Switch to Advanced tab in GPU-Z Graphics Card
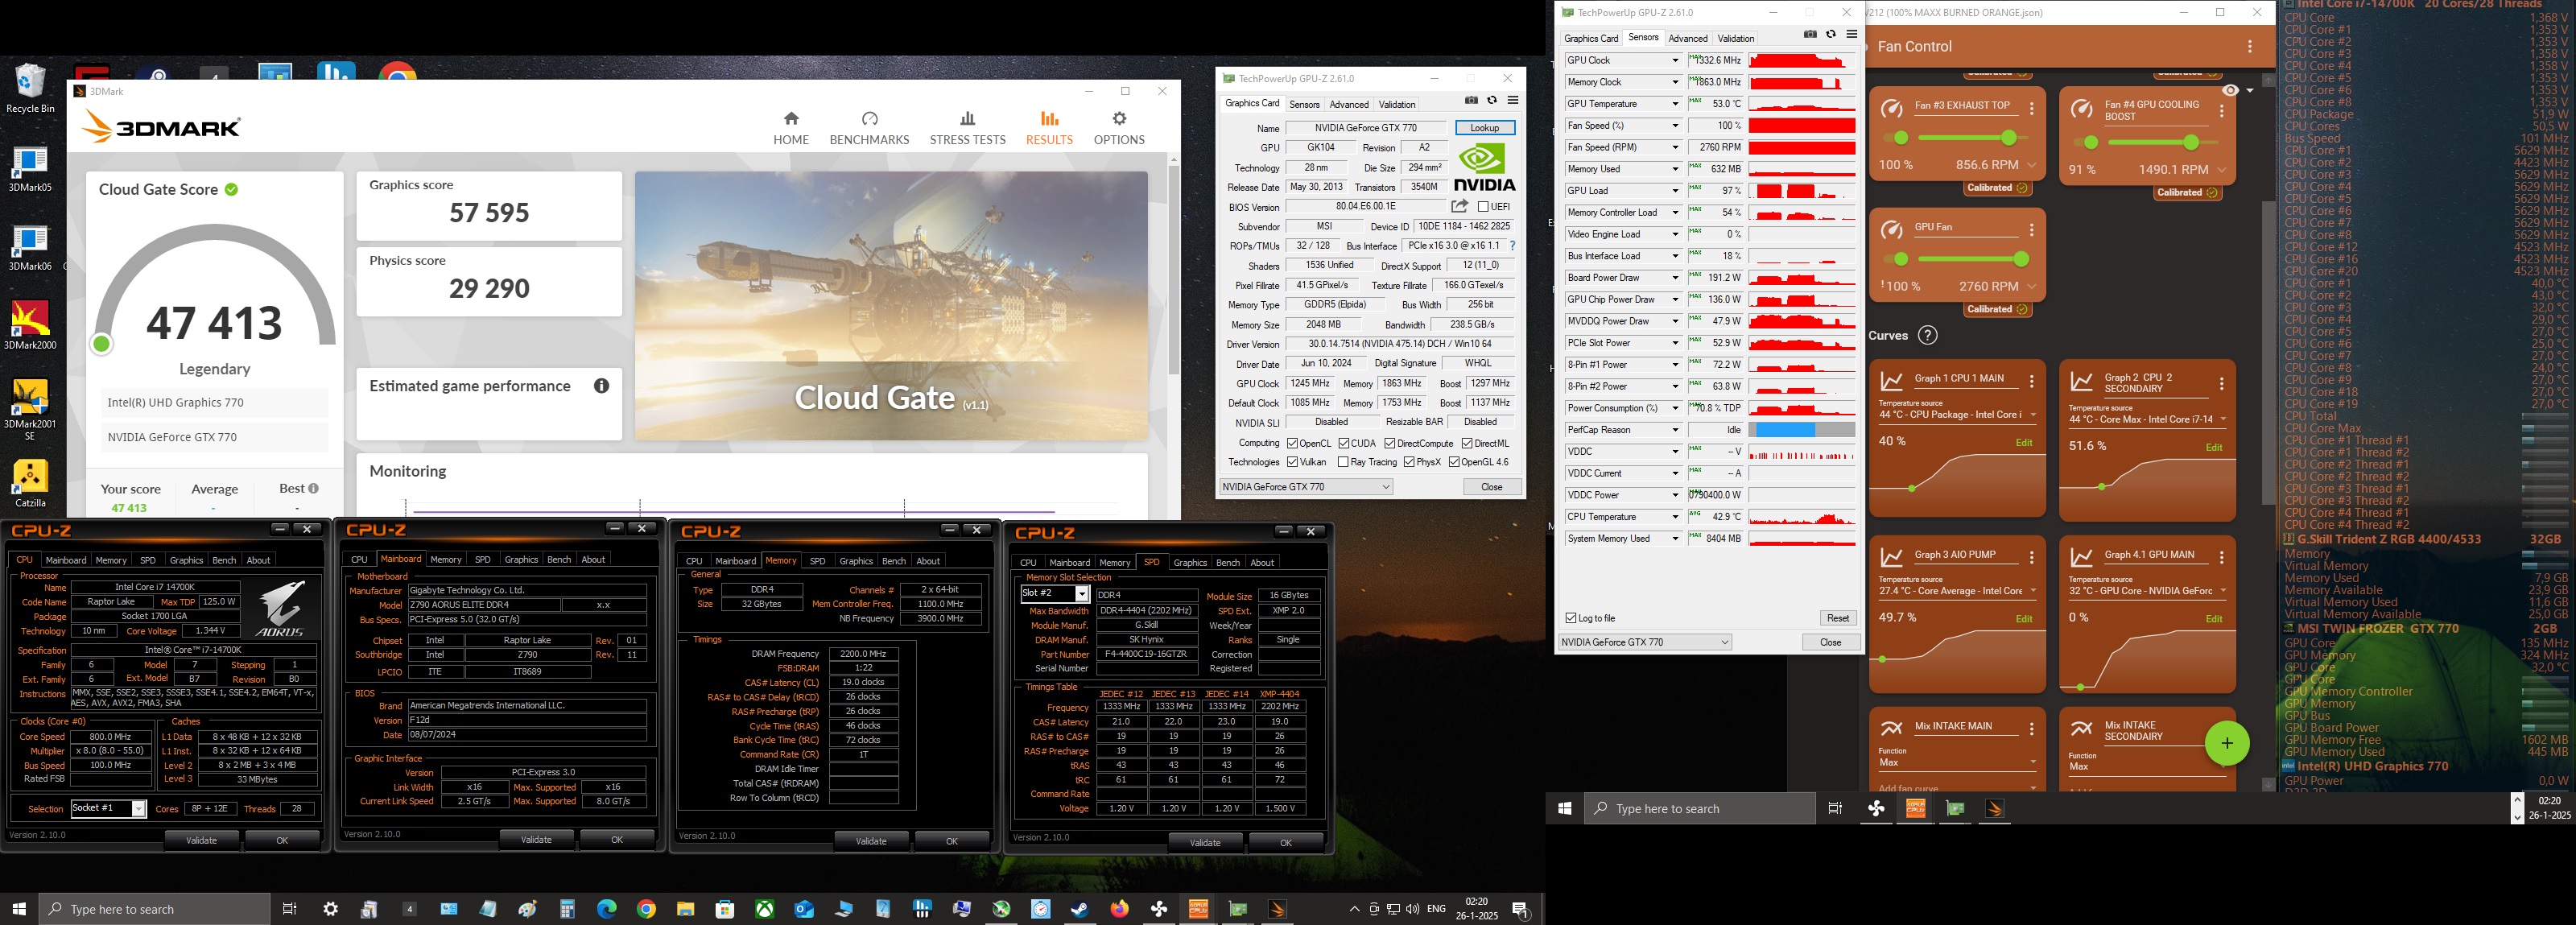The height and width of the screenshot is (925, 2576). (1348, 105)
